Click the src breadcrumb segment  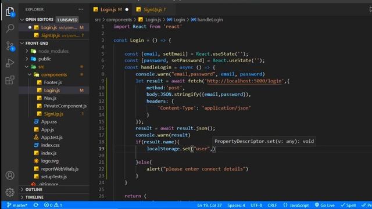[98, 20]
